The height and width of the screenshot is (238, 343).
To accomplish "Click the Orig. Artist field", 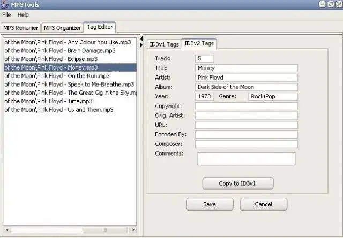I will tap(247, 116).
